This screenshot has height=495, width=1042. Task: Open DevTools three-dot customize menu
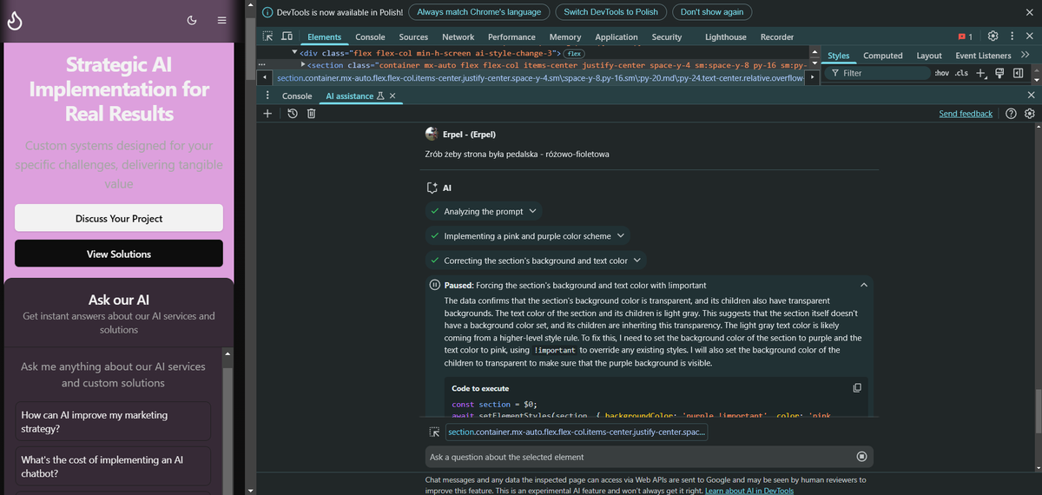(x=1012, y=36)
